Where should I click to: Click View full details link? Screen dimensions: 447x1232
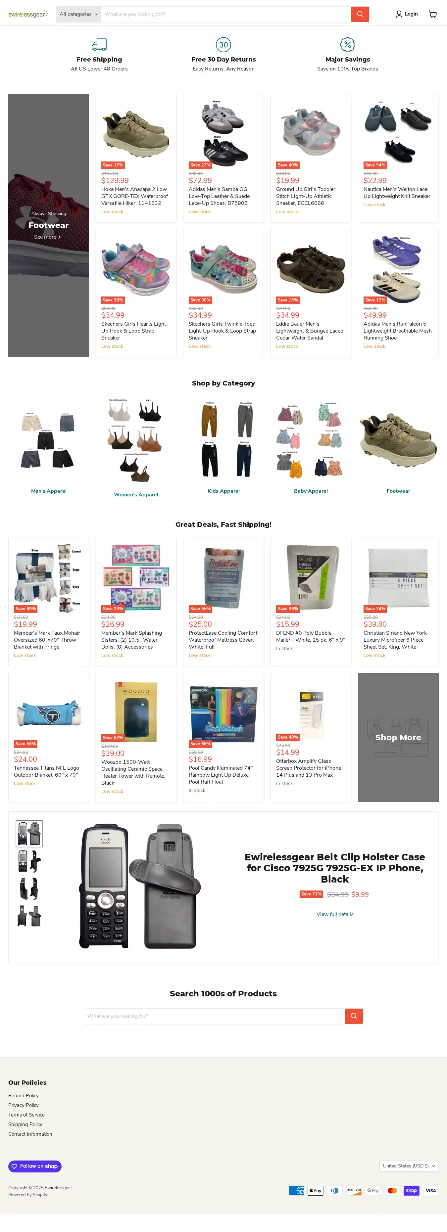pyautogui.click(x=335, y=914)
